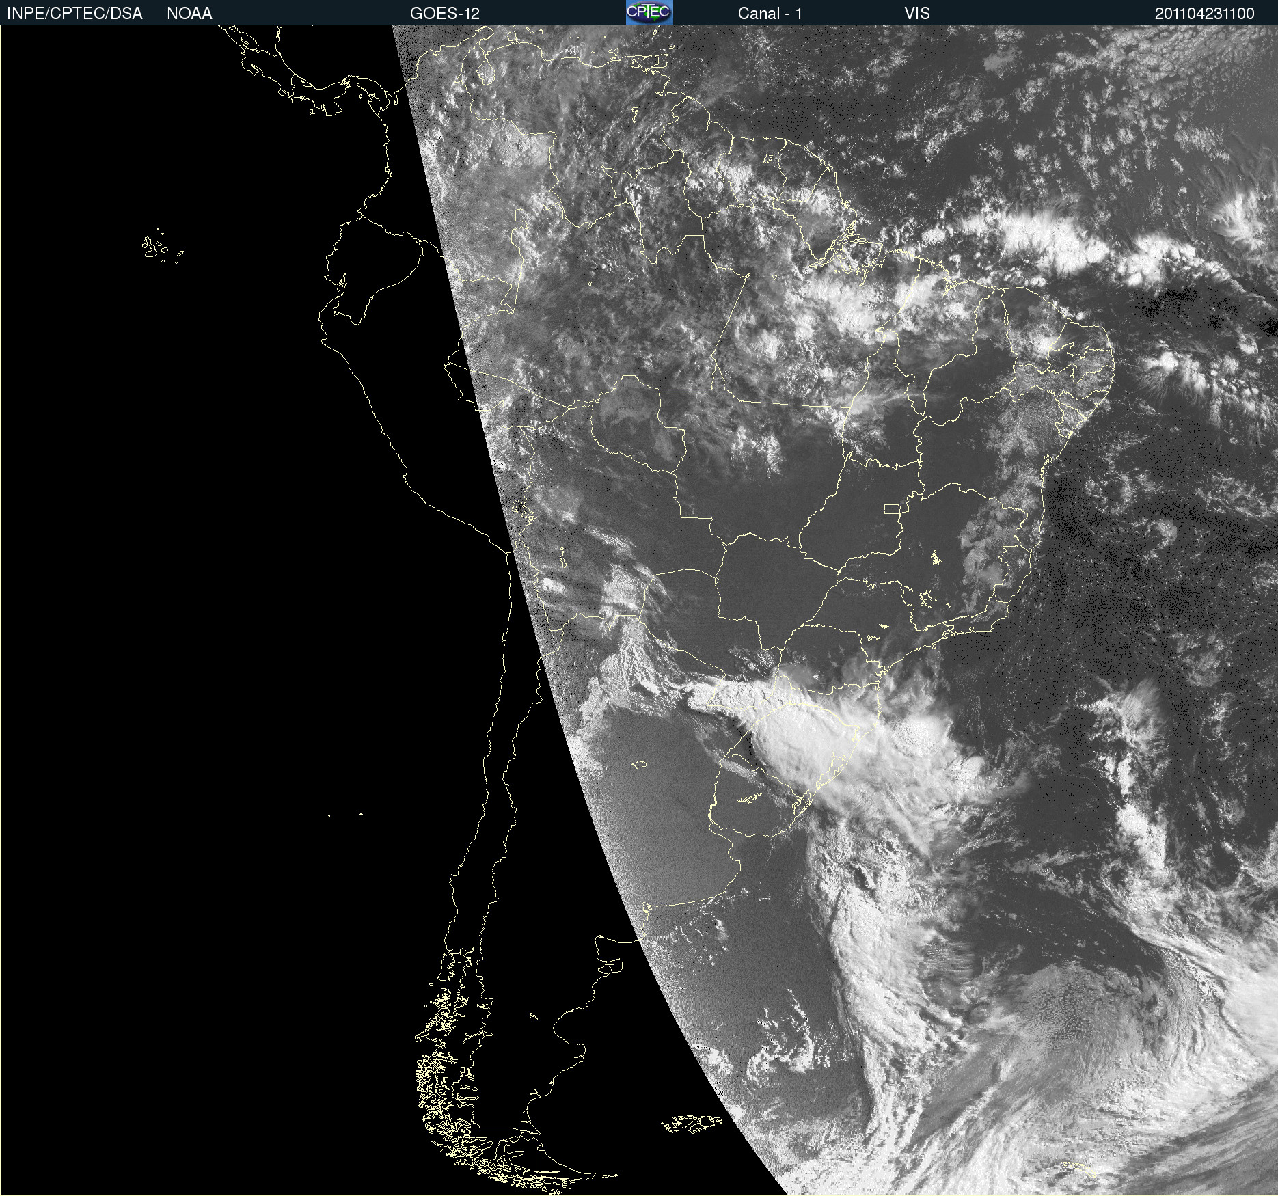
Task: Click the CPTEC logo in header
Action: 649,12
